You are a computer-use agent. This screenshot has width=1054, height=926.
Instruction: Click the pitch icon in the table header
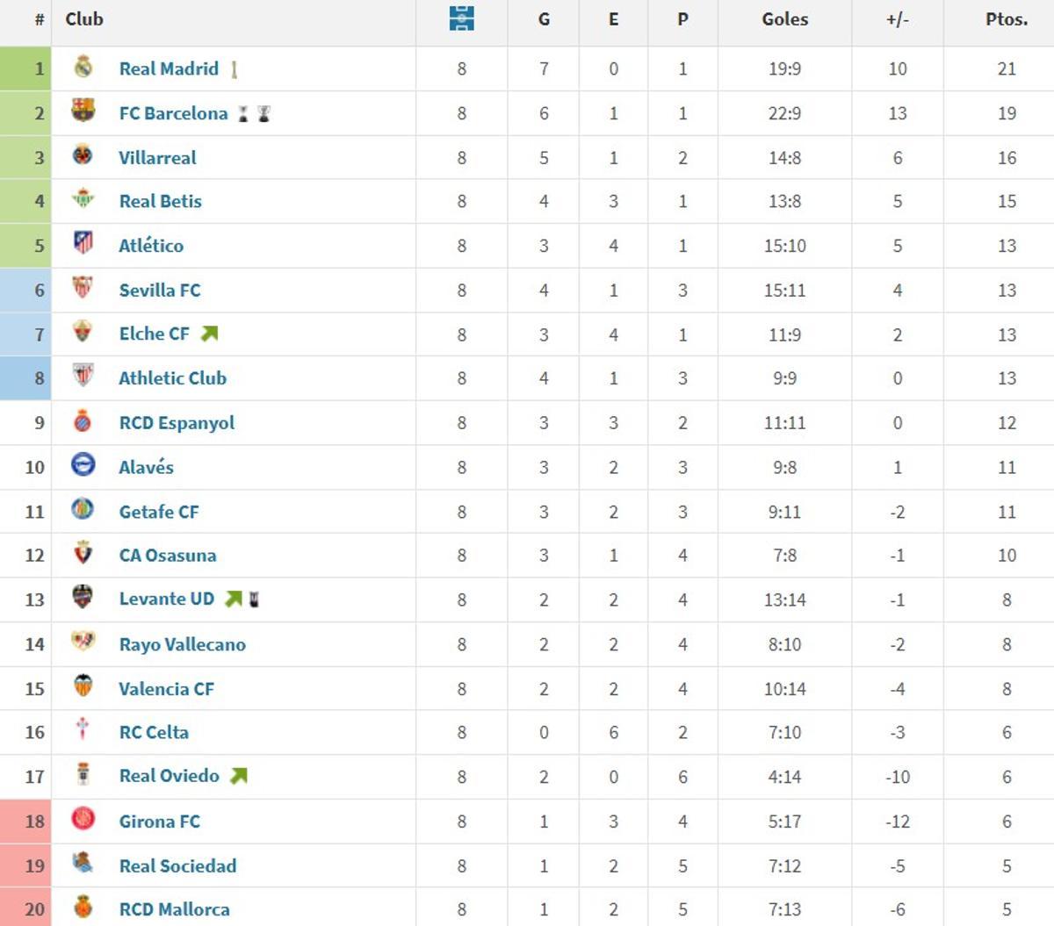pos(460,18)
